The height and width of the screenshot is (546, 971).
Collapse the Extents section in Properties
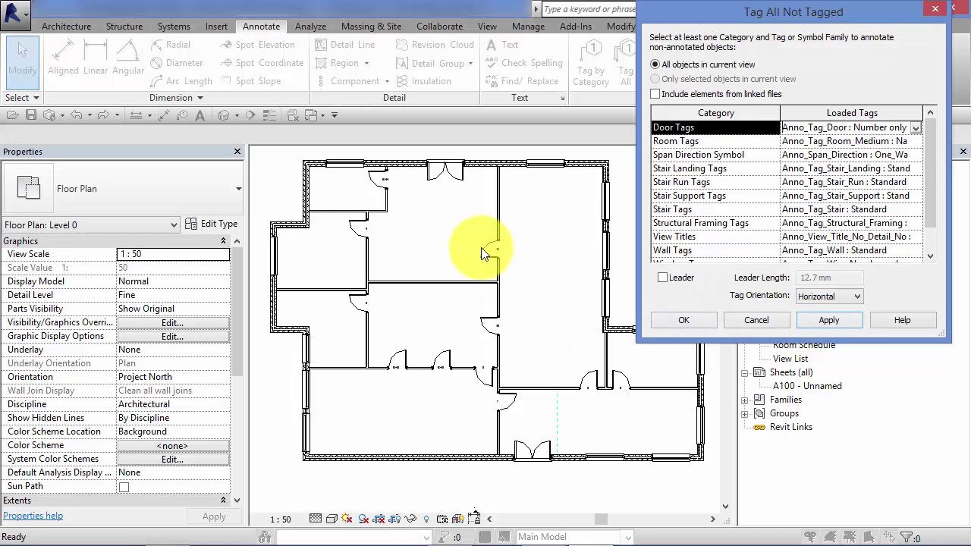(223, 500)
